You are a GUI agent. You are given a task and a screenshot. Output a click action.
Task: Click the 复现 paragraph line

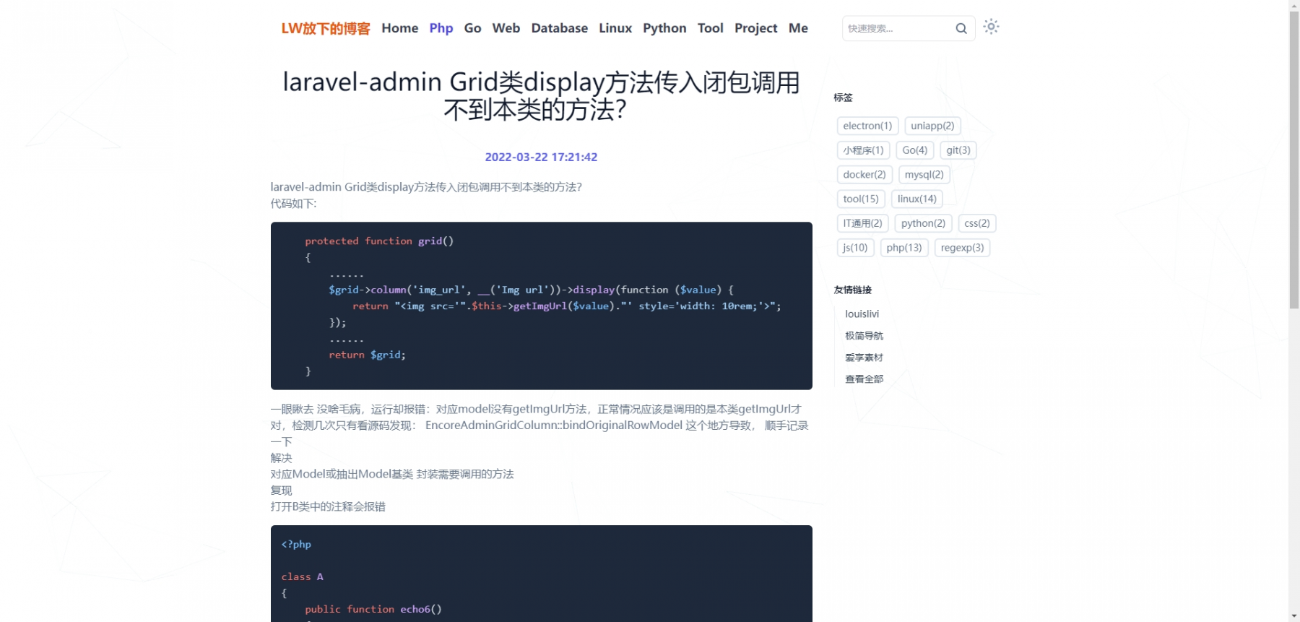click(x=281, y=491)
